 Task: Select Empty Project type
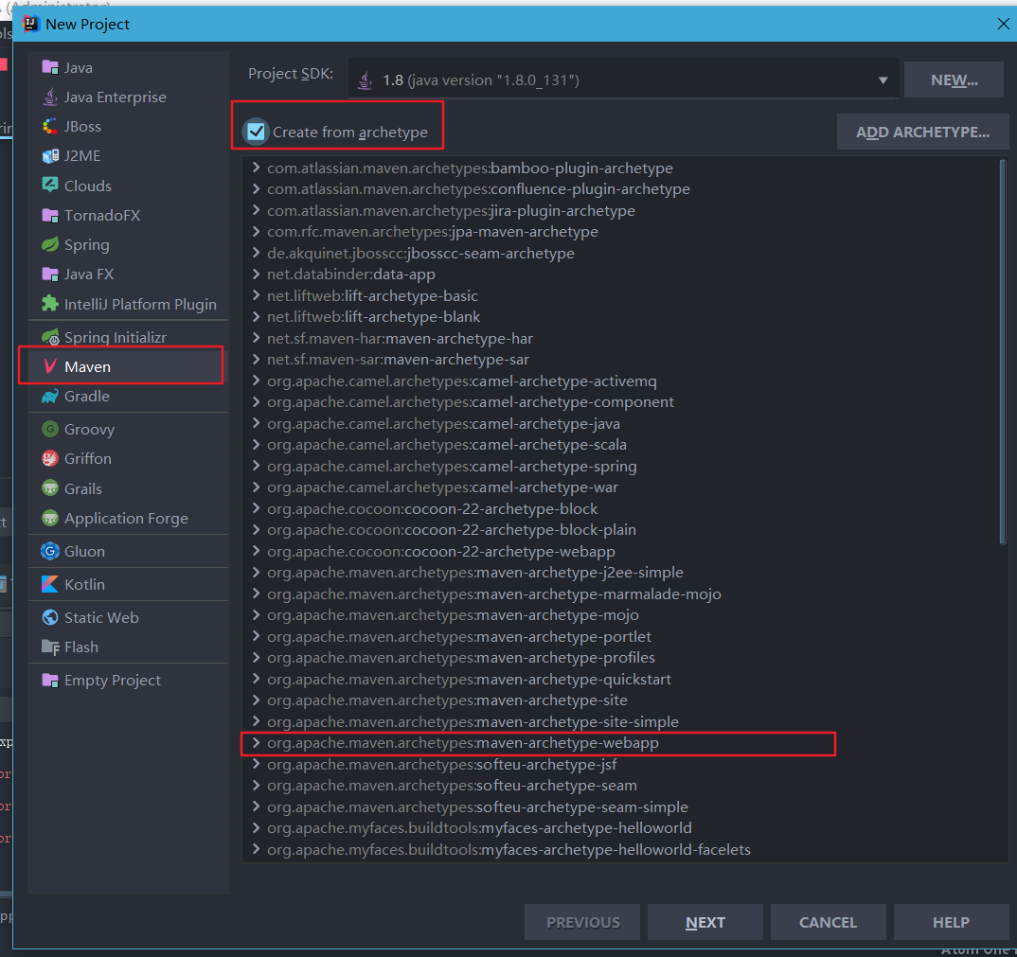click(129, 681)
